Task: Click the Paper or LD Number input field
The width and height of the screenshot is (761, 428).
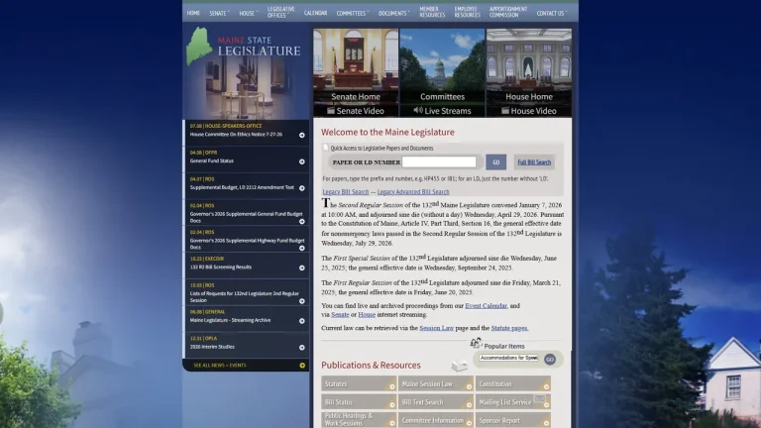Action: pyautogui.click(x=439, y=162)
